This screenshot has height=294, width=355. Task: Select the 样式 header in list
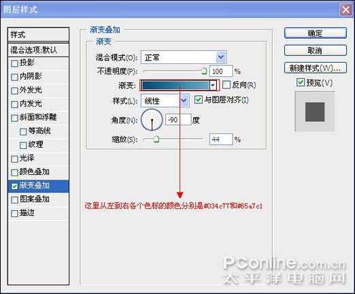point(38,35)
